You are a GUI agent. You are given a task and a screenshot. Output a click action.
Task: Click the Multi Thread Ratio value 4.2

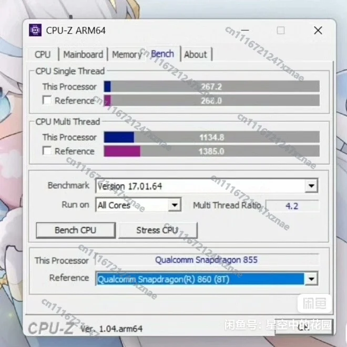(292, 206)
